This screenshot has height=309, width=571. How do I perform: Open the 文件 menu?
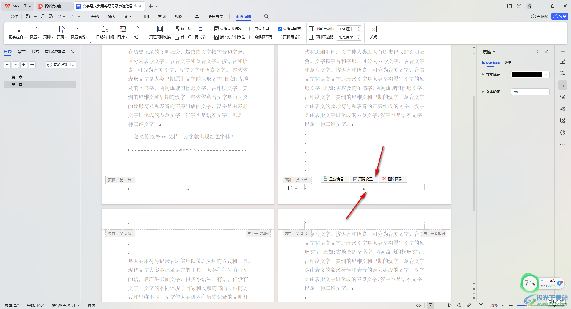[x=12, y=16]
